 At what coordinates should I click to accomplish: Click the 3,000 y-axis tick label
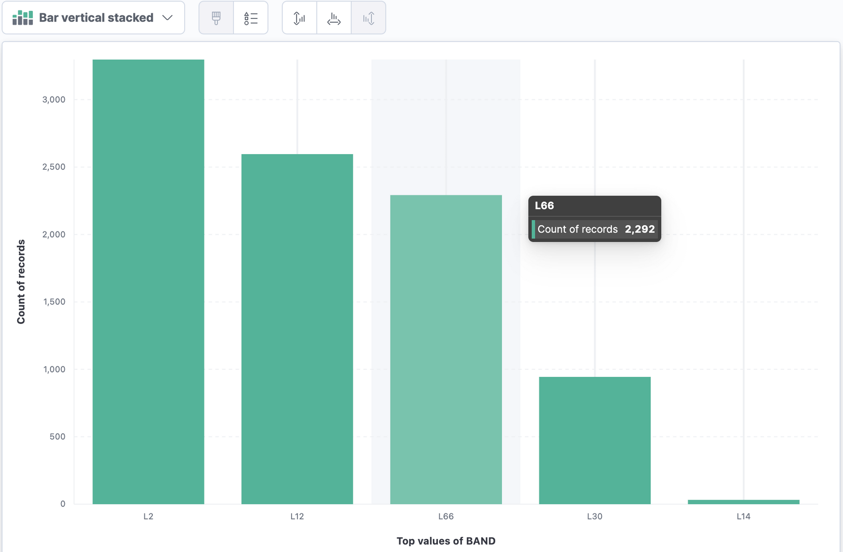54,99
